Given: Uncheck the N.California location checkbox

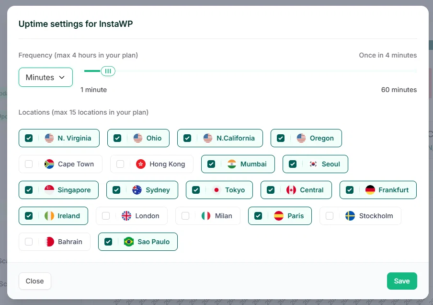Looking at the screenshot, I should pos(187,138).
